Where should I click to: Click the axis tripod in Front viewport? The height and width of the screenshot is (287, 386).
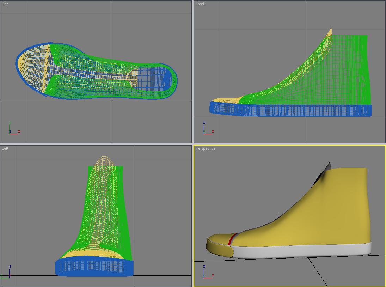[x=207, y=129]
